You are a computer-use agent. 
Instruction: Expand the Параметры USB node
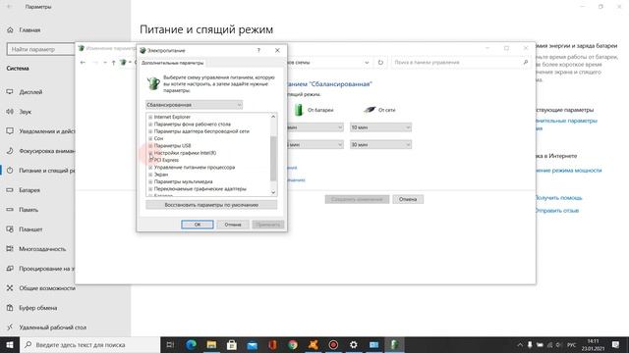(150, 146)
